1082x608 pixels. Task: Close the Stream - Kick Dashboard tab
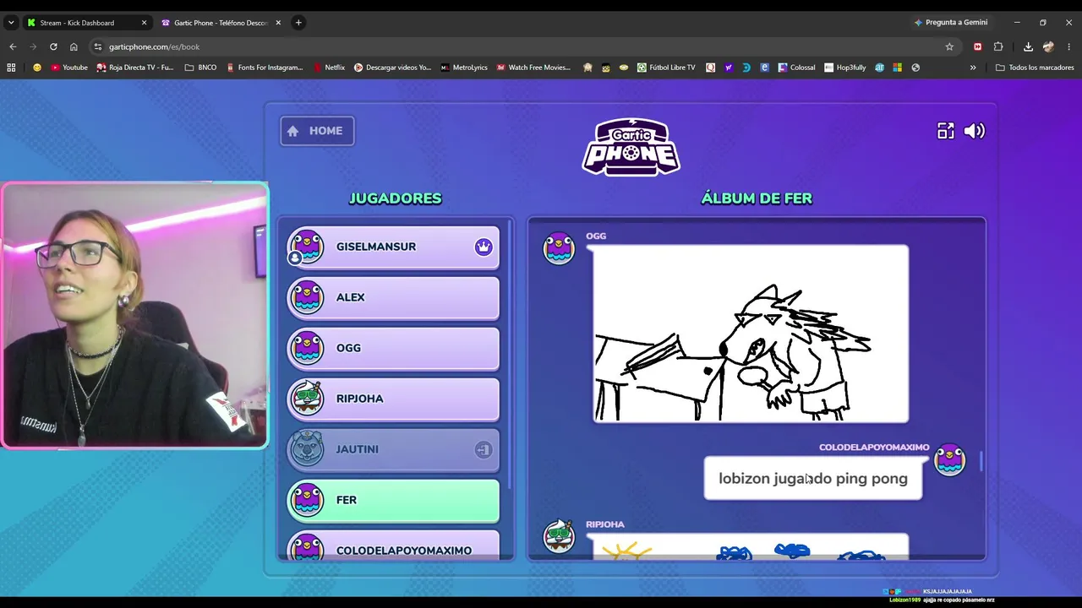coord(144,23)
